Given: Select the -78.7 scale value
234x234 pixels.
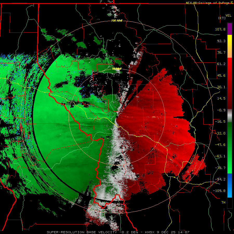Looking at the screenshot, I should (x=220, y=168).
